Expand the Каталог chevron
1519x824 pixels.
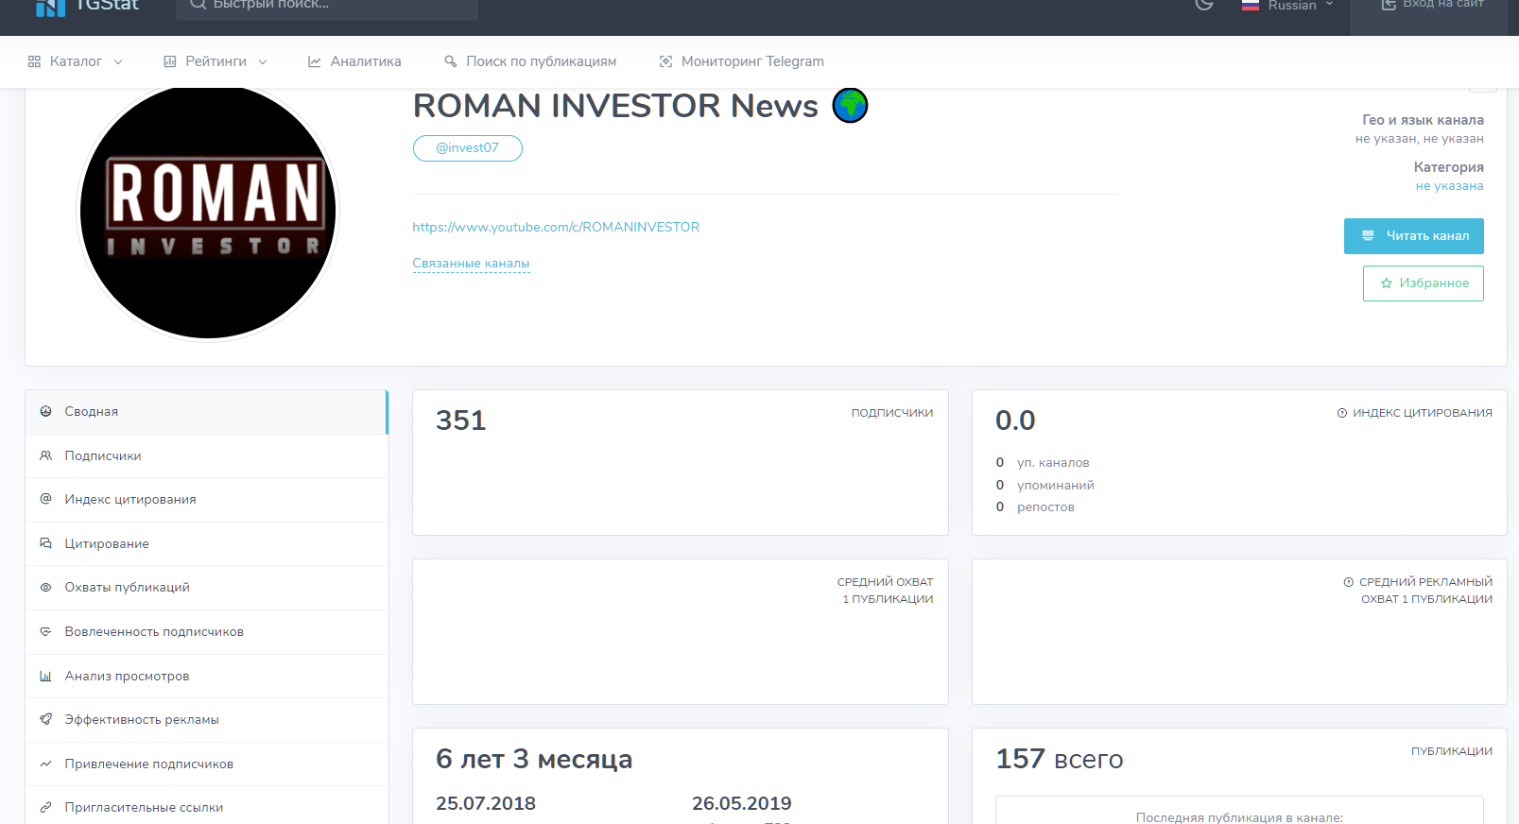[118, 61]
